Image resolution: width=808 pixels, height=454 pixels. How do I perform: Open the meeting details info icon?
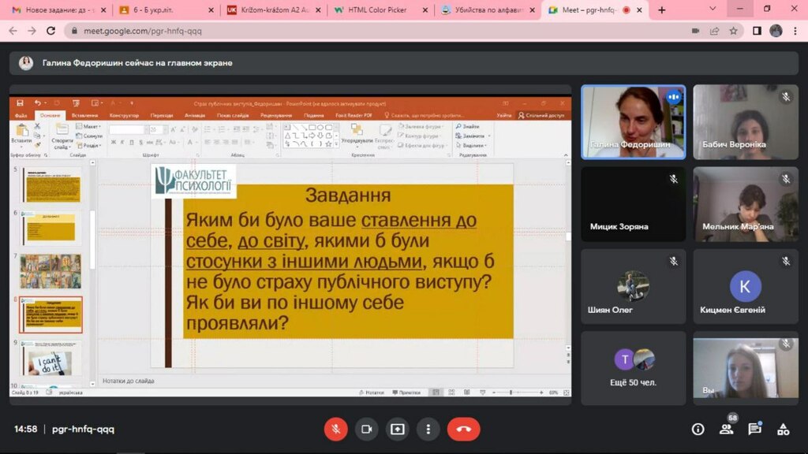tap(698, 429)
